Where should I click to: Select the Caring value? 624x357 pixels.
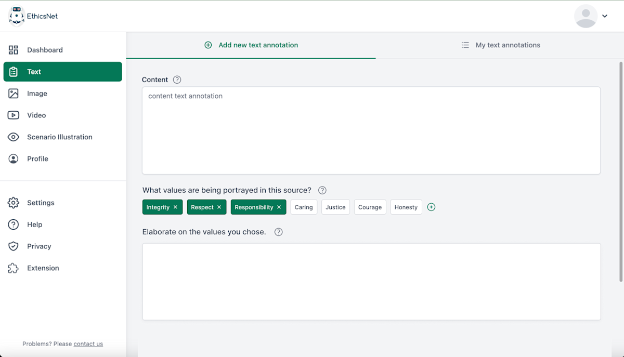click(304, 207)
